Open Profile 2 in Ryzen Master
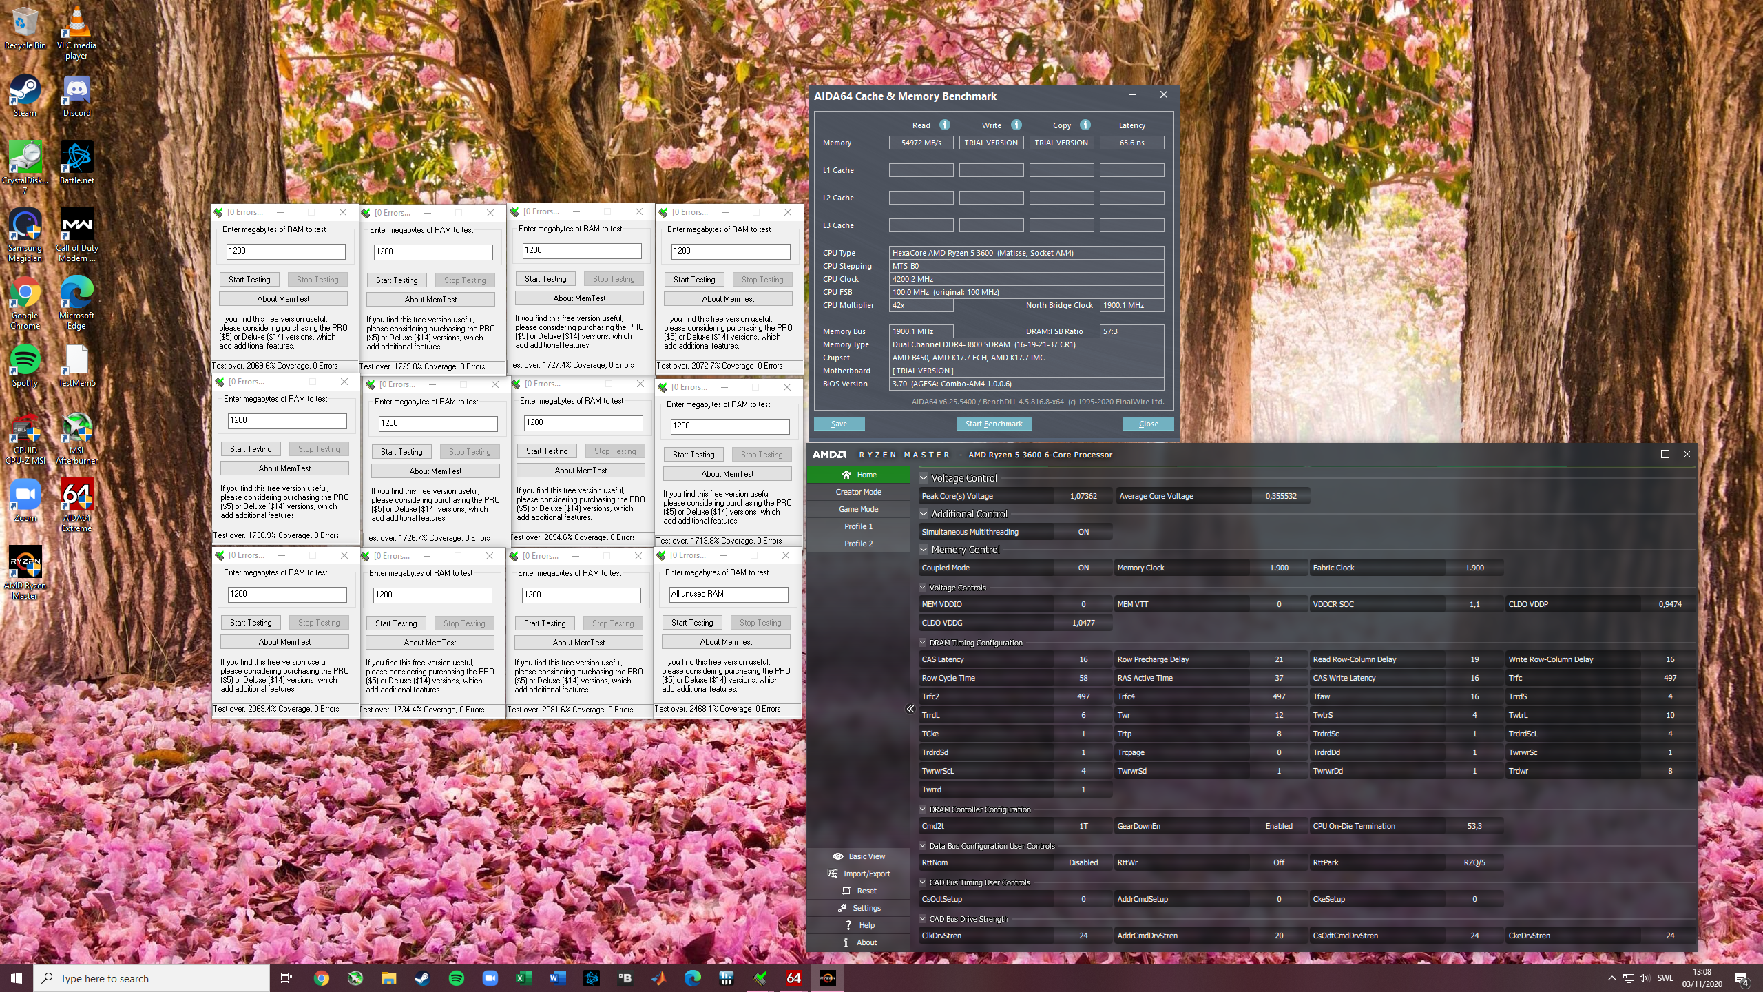The width and height of the screenshot is (1763, 992). click(858, 544)
